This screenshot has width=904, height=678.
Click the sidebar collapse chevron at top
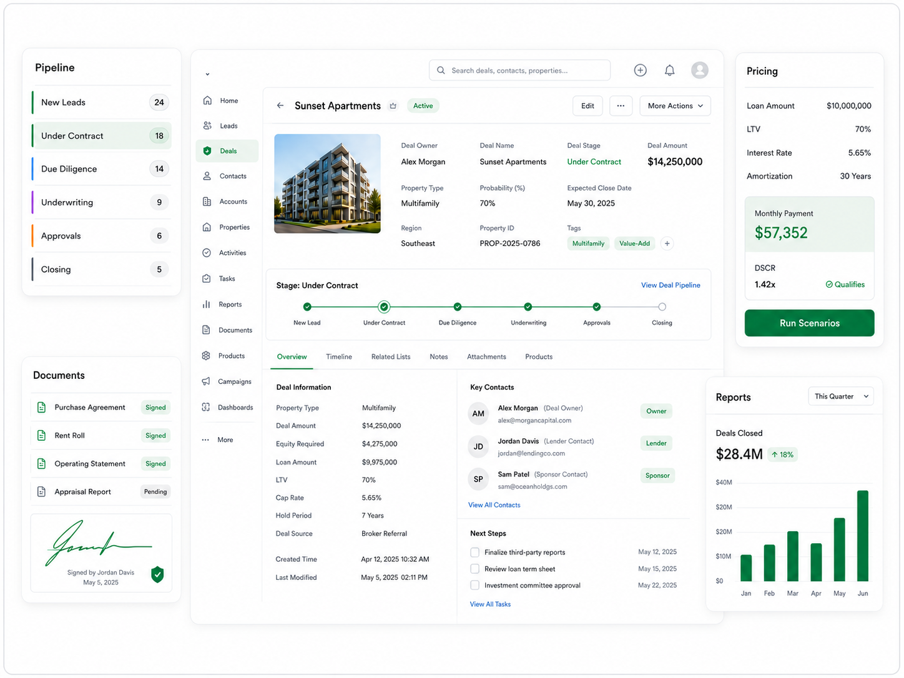207,74
